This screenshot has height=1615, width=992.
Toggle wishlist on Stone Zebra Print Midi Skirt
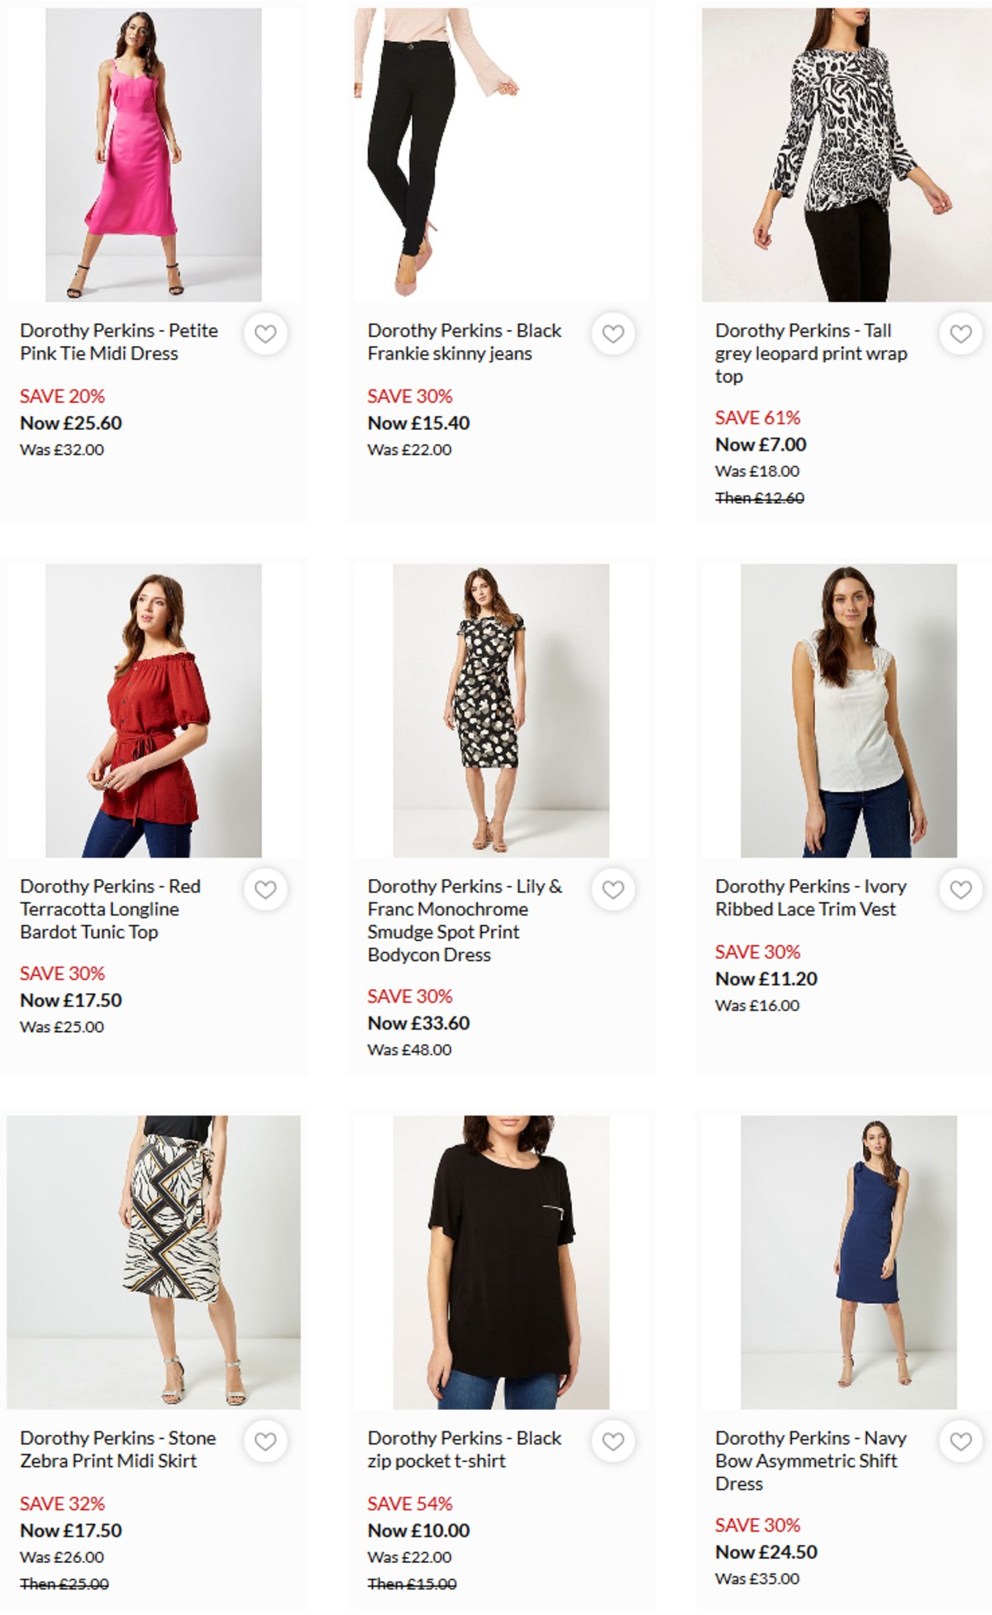pyautogui.click(x=266, y=1439)
